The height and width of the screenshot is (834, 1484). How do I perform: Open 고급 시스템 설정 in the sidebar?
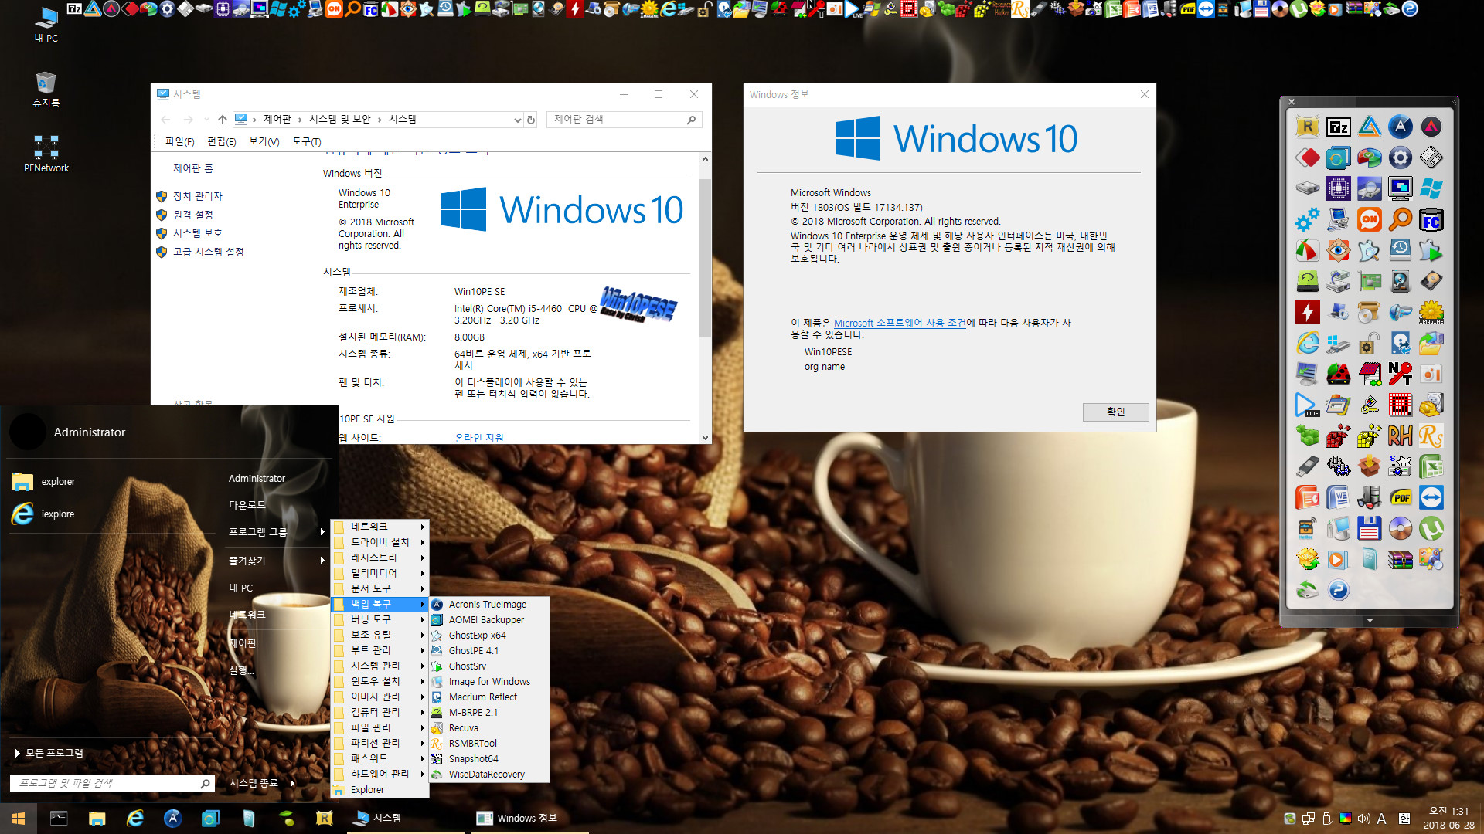coord(208,252)
